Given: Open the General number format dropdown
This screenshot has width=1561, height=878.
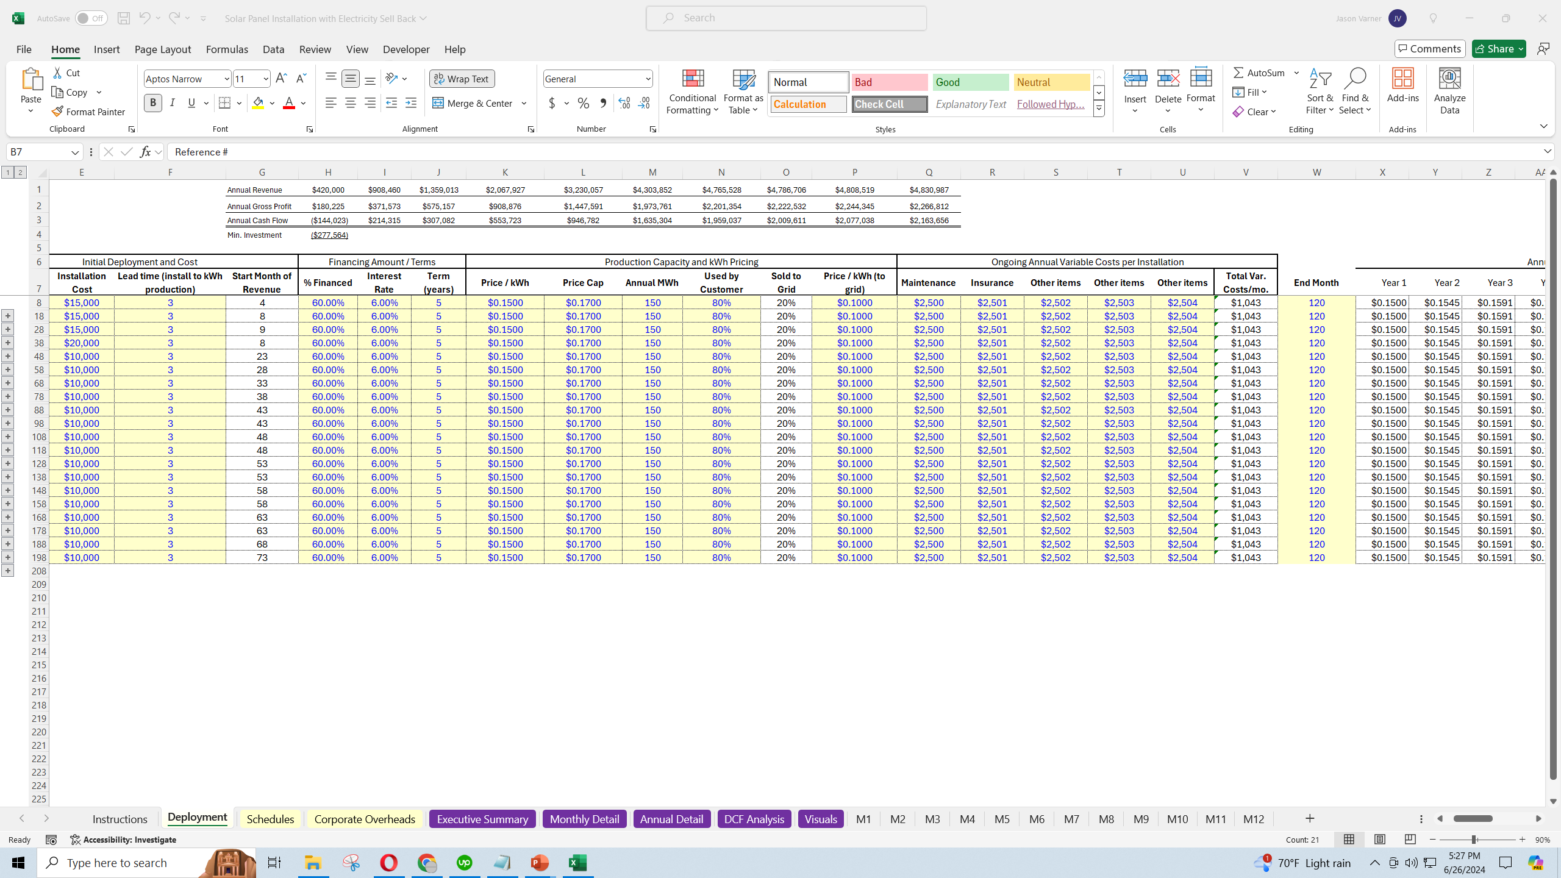Looking at the screenshot, I should click(x=648, y=79).
